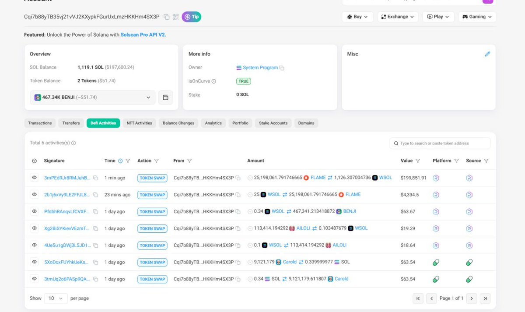Click the pill platform icon in 5XoDoxFUYhkUeKs row
Viewport: 525px width, 312px height.
436,262
